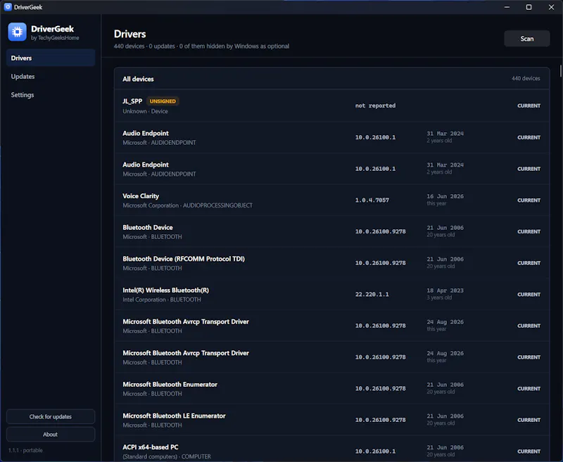Minimize the DriverGeek window

coord(507,7)
